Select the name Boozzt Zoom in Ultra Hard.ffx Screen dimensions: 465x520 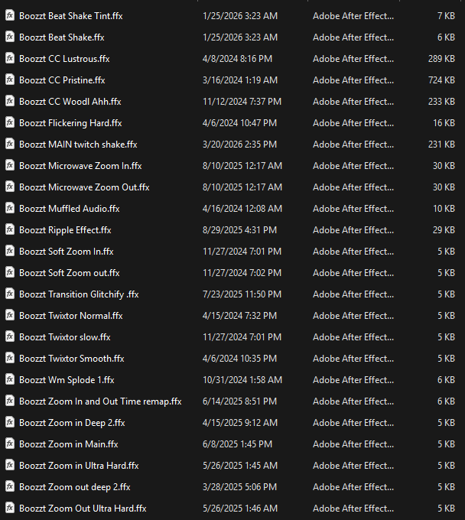79,466
